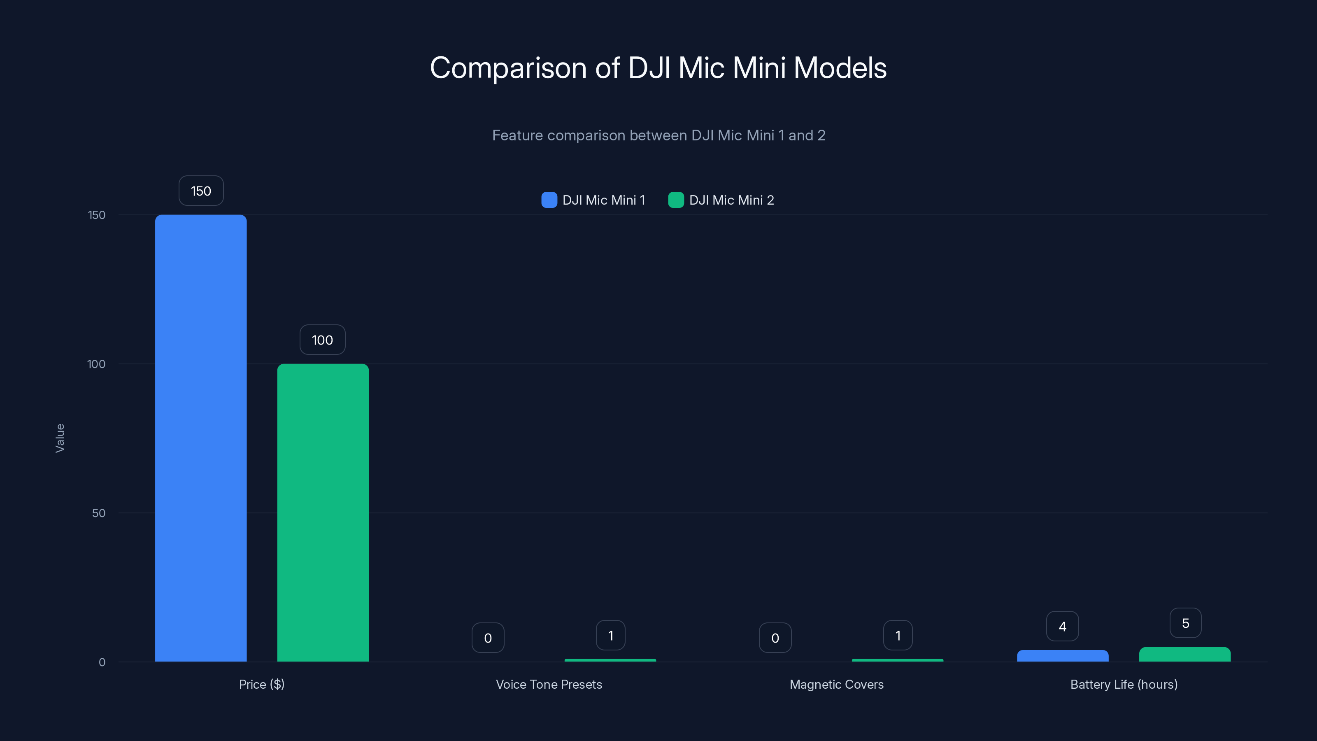Click the 100 value label
The width and height of the screenshot is (1317, 741).
322,340
